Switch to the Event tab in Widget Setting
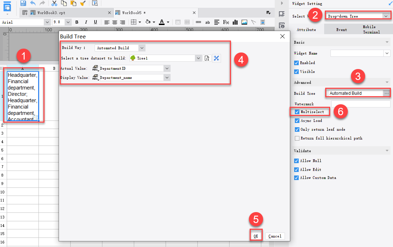This screenshot has height=247, width=393. [x=341, y=30]
